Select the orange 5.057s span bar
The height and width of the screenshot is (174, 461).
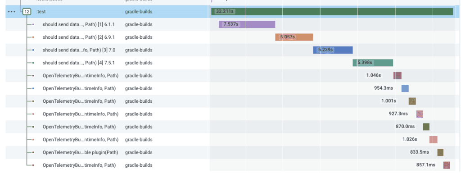294,37
